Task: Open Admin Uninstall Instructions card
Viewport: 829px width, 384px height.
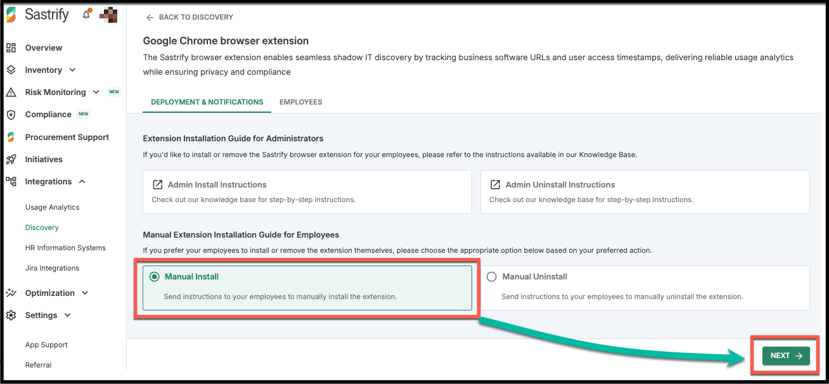Action: [645, 191]
